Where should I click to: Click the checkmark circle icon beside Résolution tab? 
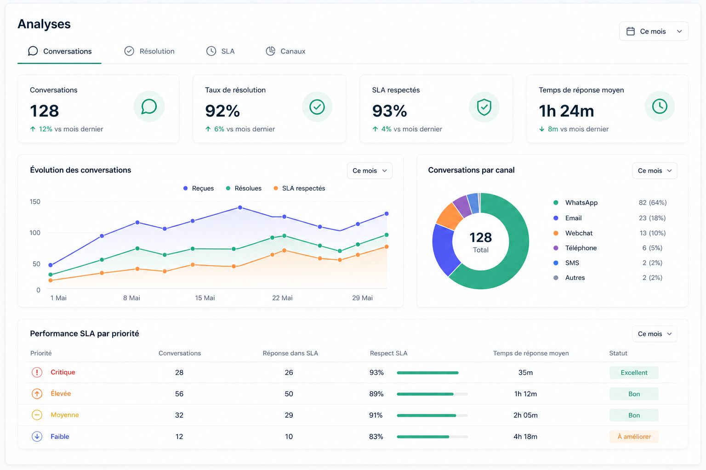(x=129, y=51)
